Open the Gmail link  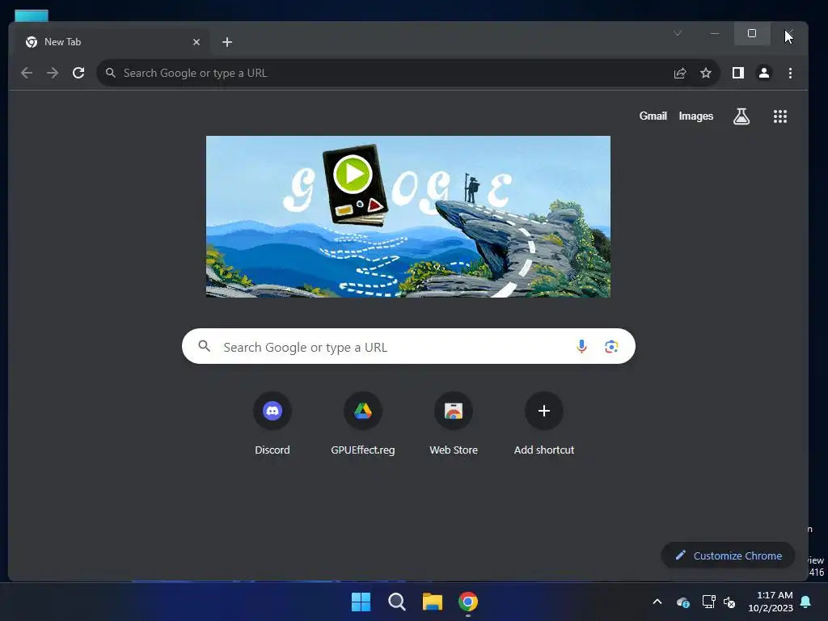tap(653, 116)
